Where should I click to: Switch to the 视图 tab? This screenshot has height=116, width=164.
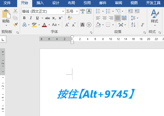point(134,3)
